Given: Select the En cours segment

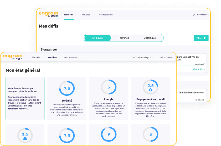Looking at the screenshot, I should (x=97, y=38).
